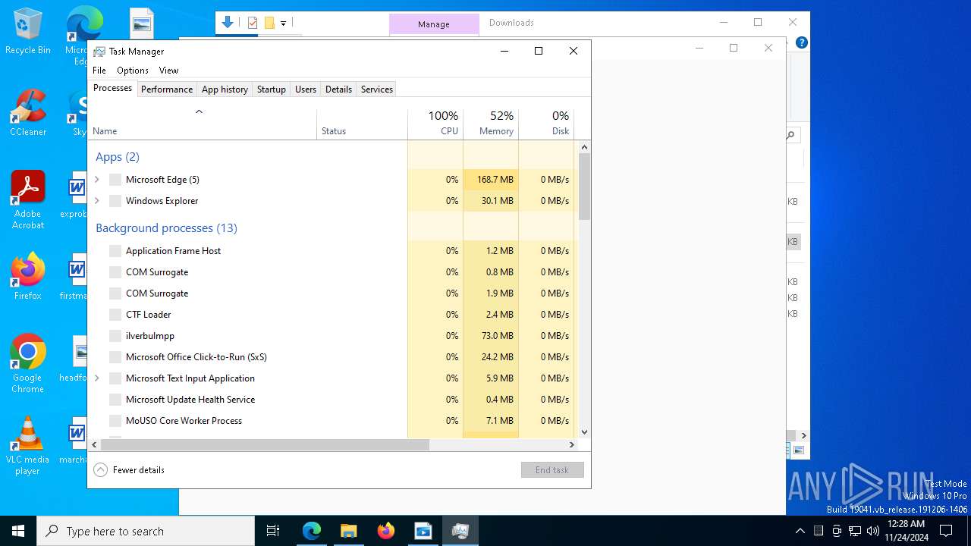Expand the Microsoft Text Input Application group
Screen dimensions: 971x546
pyautogui.click(x=97, y=378)
